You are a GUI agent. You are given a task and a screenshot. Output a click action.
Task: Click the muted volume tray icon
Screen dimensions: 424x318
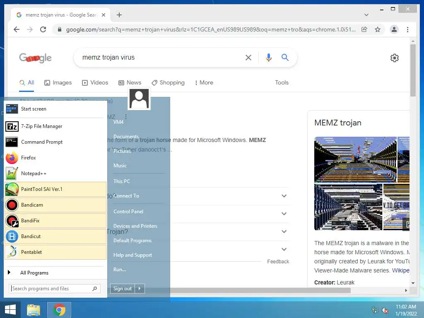coord(385,310)
